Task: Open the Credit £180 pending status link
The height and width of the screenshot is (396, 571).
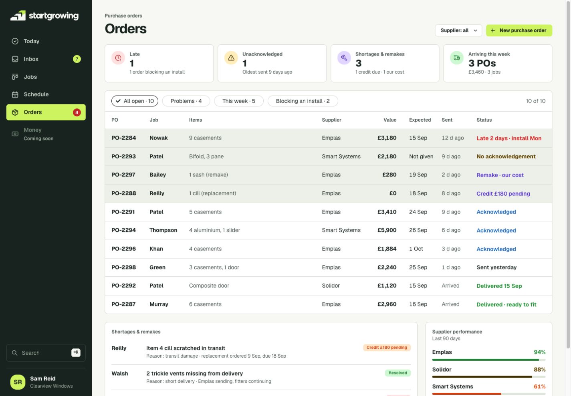Action: [503, 194]
